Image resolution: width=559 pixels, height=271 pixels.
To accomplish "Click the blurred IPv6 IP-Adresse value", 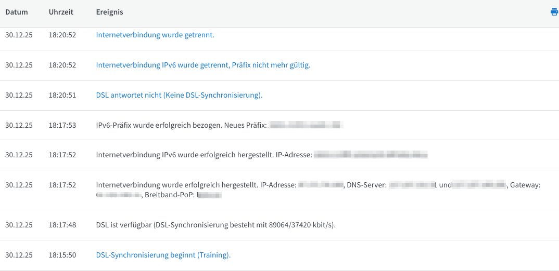I will tap(371, 155).
